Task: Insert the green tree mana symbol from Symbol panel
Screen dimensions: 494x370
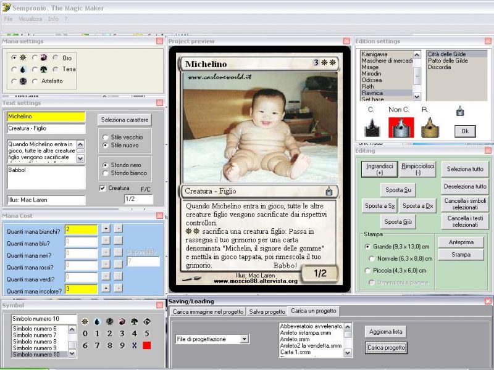Action: (135, 321)
